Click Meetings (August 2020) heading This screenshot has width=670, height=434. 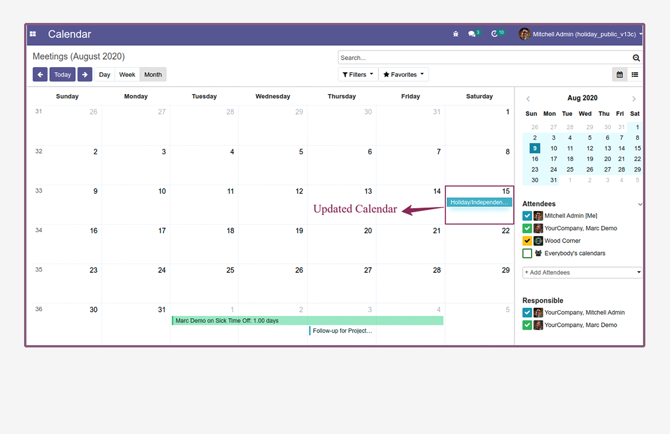point(79,56)
